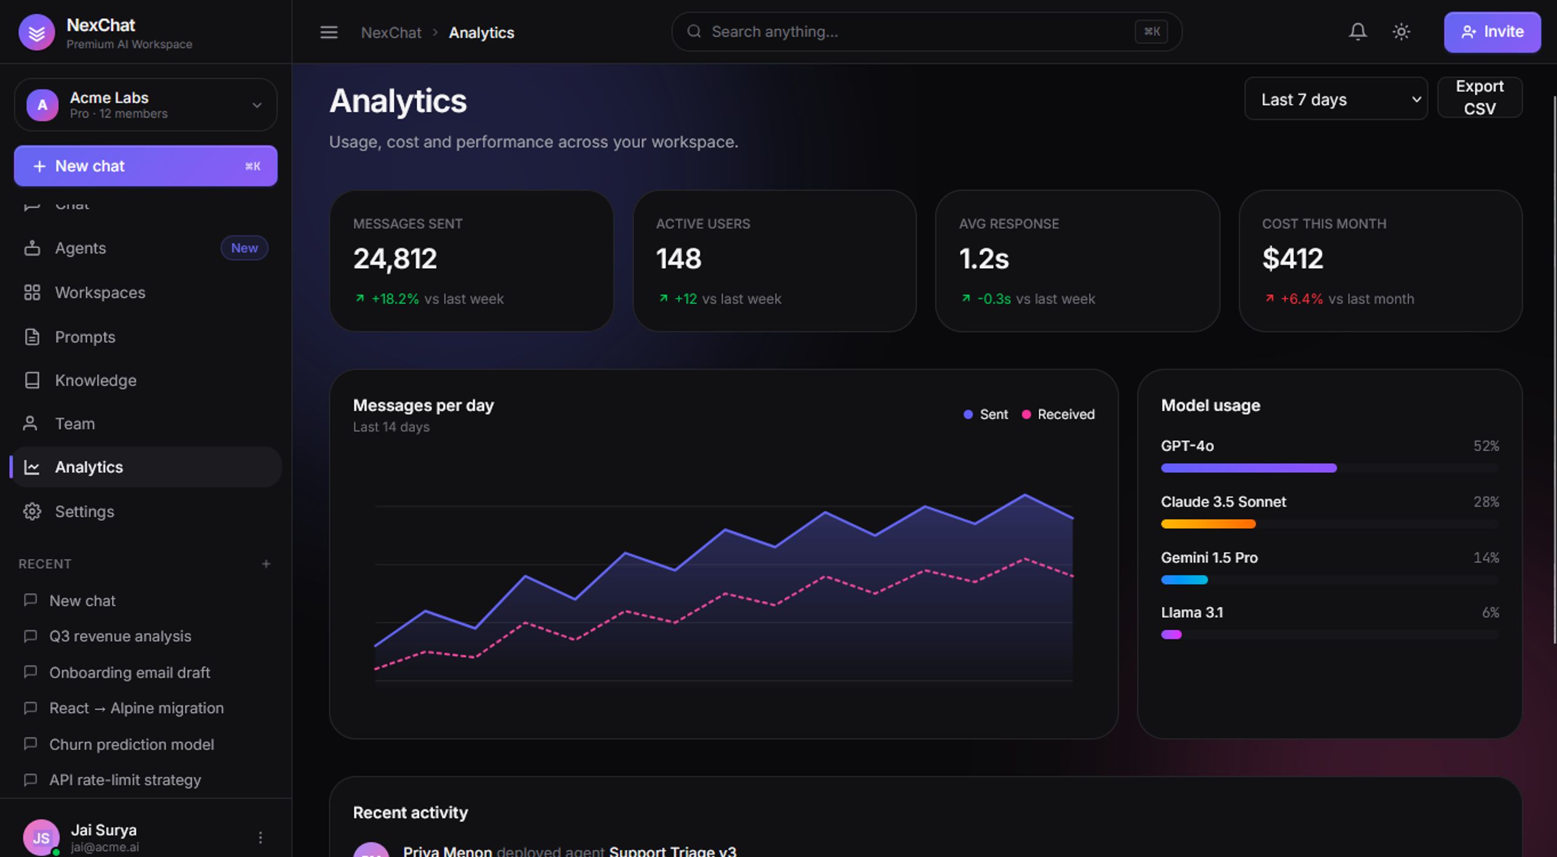Click the 'New' badge next to Agents
Image resolution: width=1557 pixels, height=857 pixels.
click(244, 248)
